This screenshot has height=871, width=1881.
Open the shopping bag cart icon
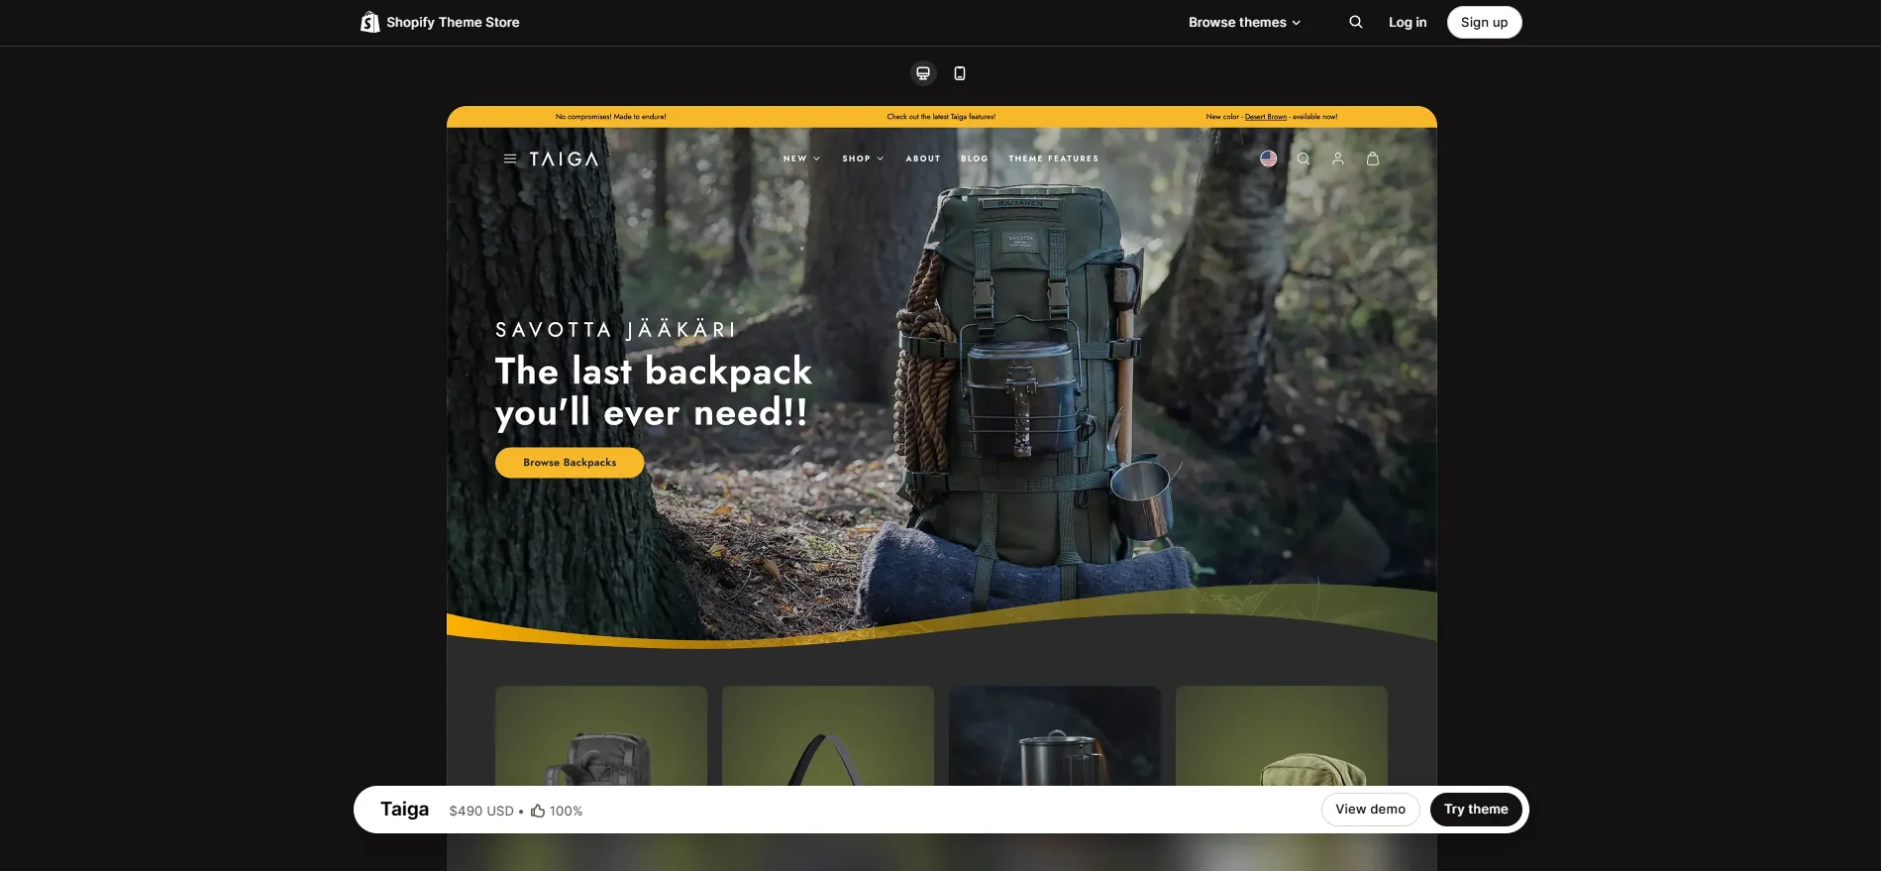[1372, 159]
